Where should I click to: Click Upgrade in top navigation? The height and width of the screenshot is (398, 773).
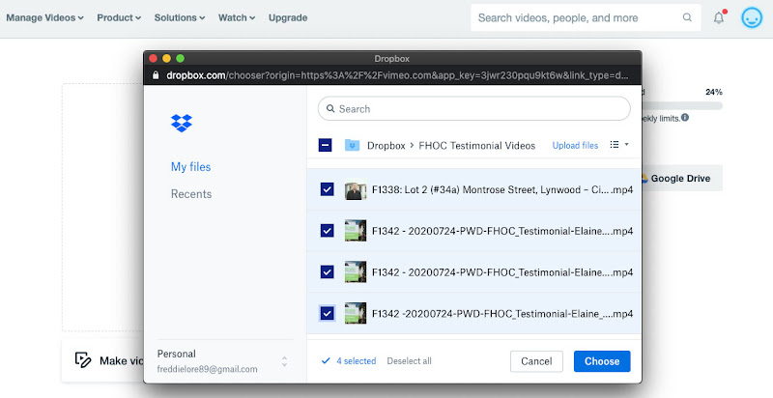tap(288, 17)
